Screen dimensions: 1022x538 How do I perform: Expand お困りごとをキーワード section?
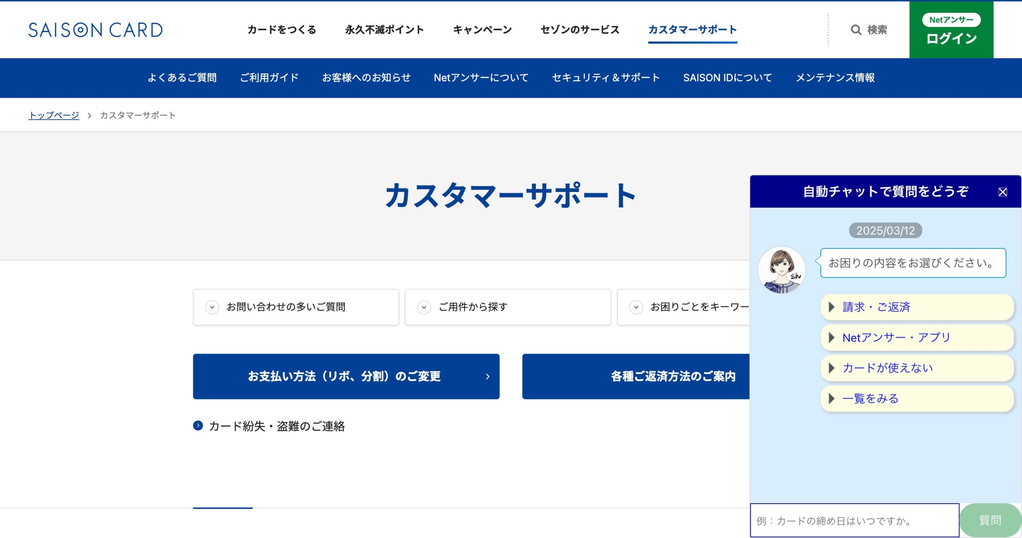pos(683,307)
